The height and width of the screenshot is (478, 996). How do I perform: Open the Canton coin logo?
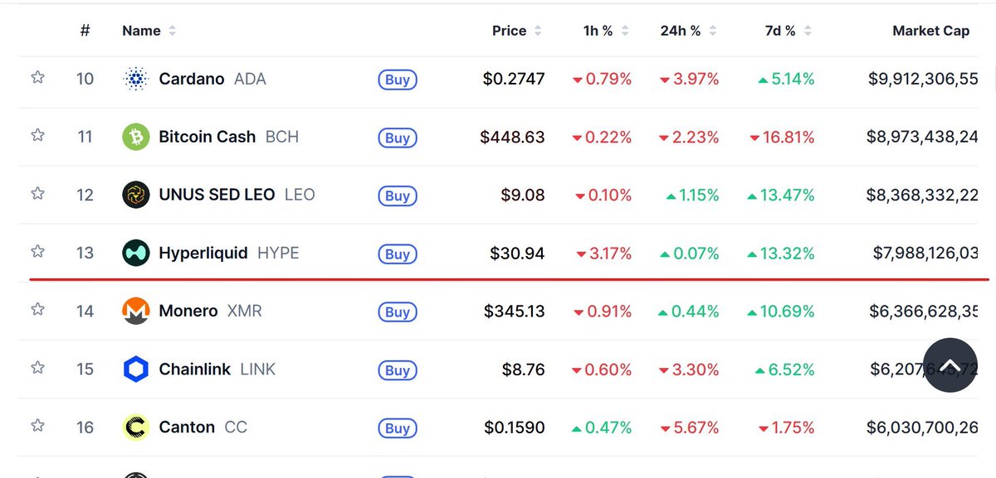point(135,427)
